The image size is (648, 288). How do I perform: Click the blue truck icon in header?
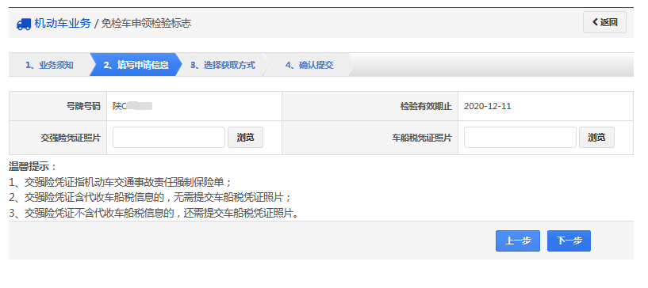point(24,24)
